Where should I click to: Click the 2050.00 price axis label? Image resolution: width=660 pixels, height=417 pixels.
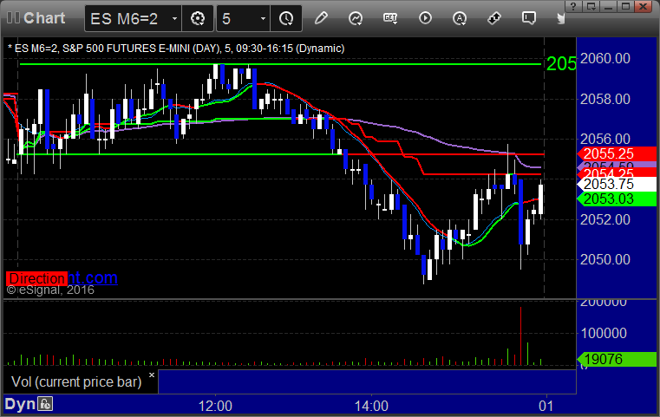coord(605,259)
